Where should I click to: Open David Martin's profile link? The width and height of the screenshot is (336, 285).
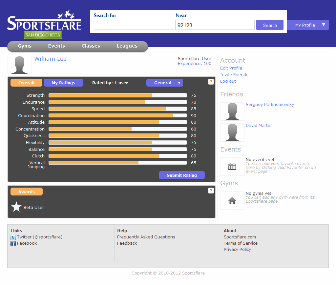tap(259, 126)
